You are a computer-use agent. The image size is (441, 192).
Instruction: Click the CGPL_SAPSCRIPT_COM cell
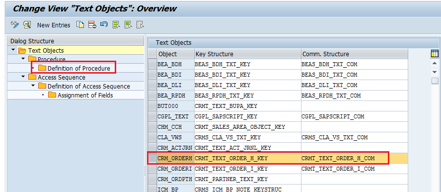[354, 116]
